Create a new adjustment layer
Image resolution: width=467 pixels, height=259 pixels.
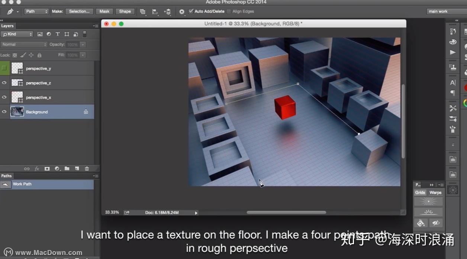(x=57, y=168)
